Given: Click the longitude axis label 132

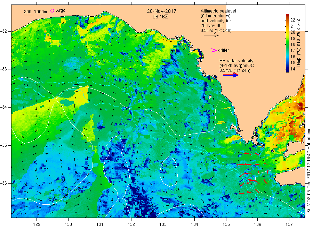Looking at the screenshot, I should pyautogui.click(x=131, y=224).
